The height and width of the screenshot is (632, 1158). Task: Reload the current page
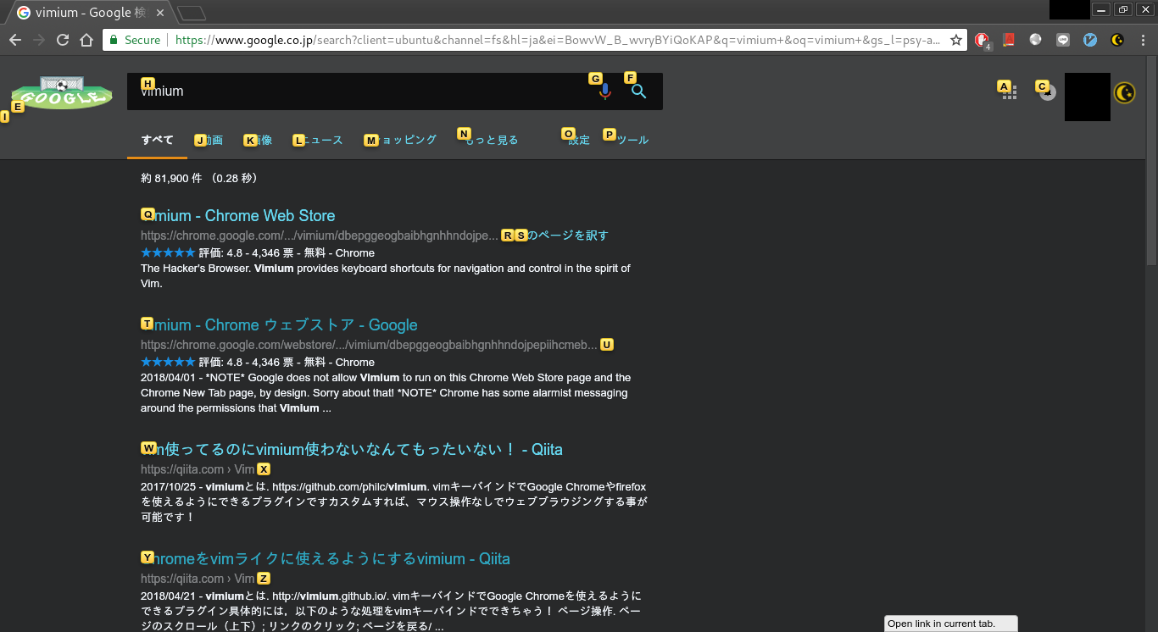point(63,40)
